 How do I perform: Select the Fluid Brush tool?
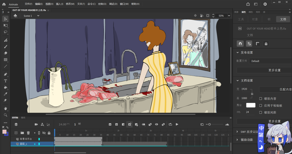coord(5,40)
